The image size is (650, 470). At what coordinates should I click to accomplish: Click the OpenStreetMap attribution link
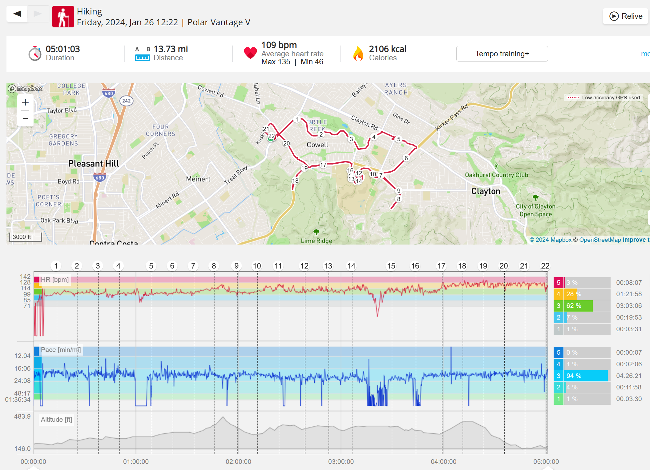600,240
